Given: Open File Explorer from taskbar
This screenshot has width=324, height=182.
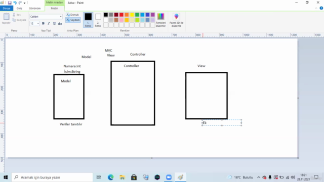Looking at the screenshot, I should click(x=123, y=177).
